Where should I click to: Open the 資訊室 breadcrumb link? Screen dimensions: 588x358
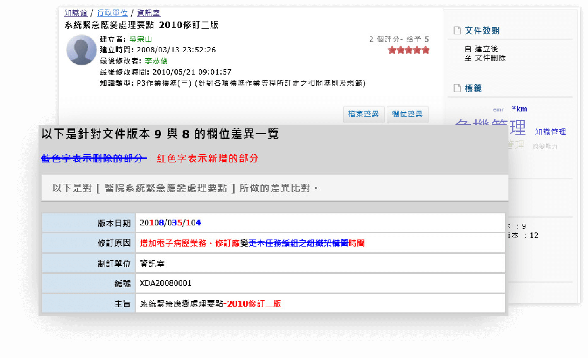point(149,13)
